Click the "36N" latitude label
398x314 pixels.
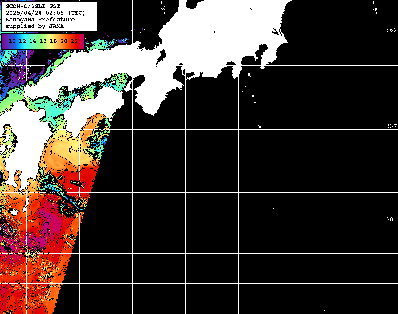tap(391, 30)
